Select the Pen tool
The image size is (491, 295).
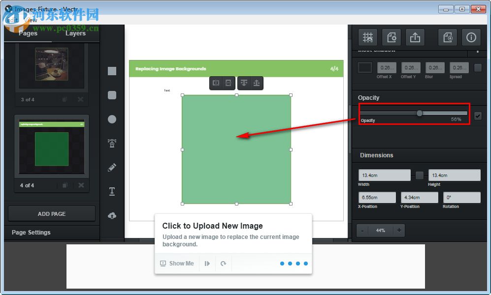112,143
